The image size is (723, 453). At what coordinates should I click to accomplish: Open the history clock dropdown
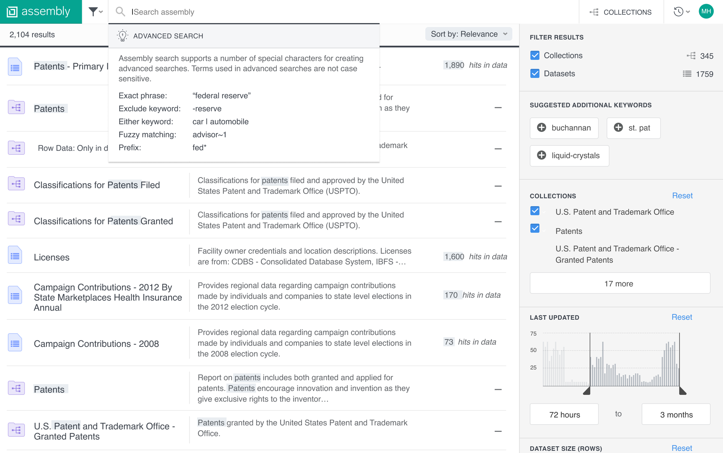(681, 12)
